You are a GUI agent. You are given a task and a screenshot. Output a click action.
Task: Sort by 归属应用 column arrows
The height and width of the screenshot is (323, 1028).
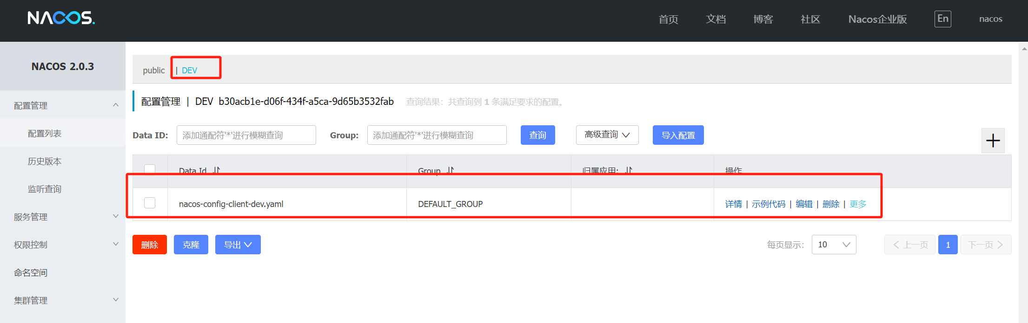pos(629,170)
